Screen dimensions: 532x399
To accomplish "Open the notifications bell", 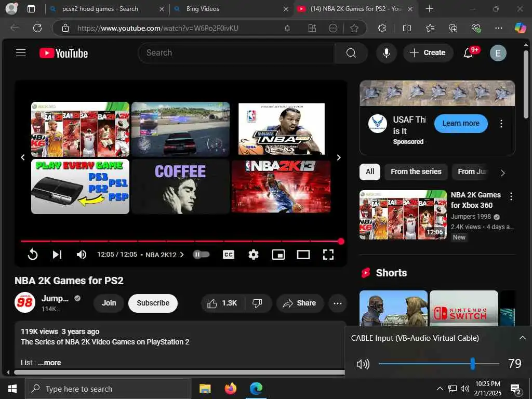I will (469, 53).
